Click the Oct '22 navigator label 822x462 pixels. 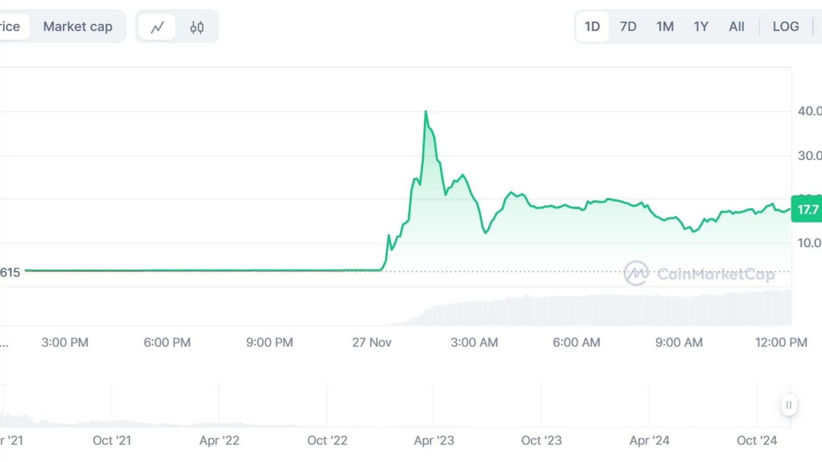pos(327,440)
